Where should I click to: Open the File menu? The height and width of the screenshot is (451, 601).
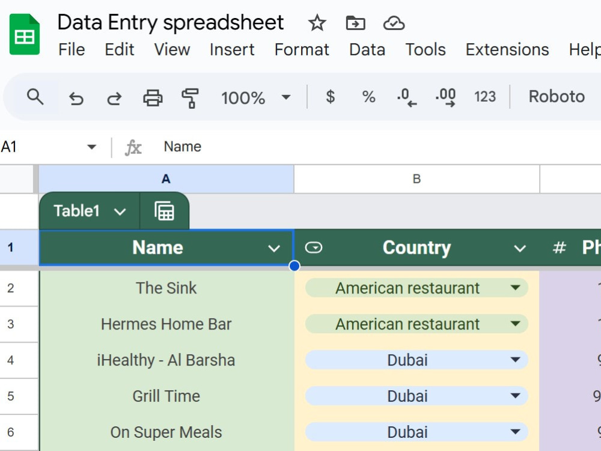click(72, 50)
